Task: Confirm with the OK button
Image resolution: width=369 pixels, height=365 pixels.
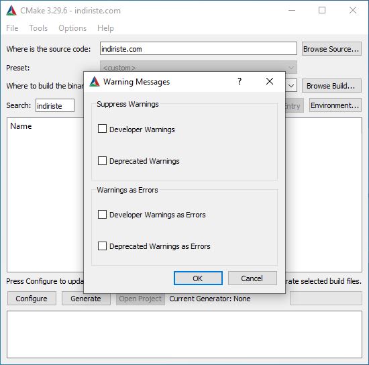Action: pyautogui.click(x=198, y=278)
